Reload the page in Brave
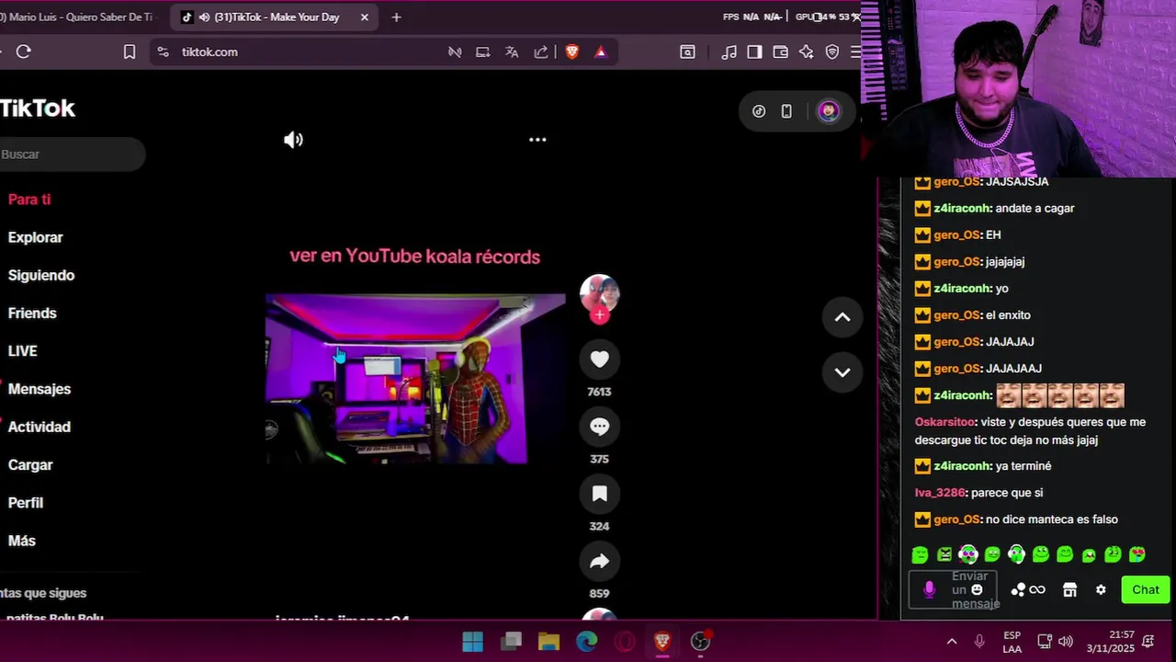This screenshot has height=662, width=1176. coord(24,52)
